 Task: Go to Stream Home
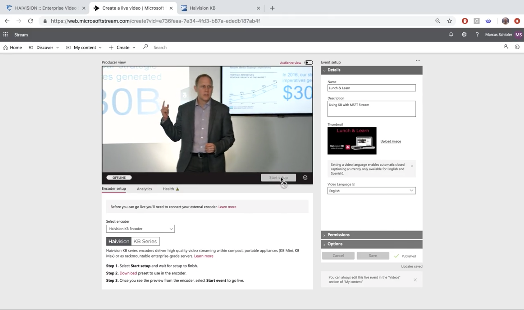click(x=13, y=48)
